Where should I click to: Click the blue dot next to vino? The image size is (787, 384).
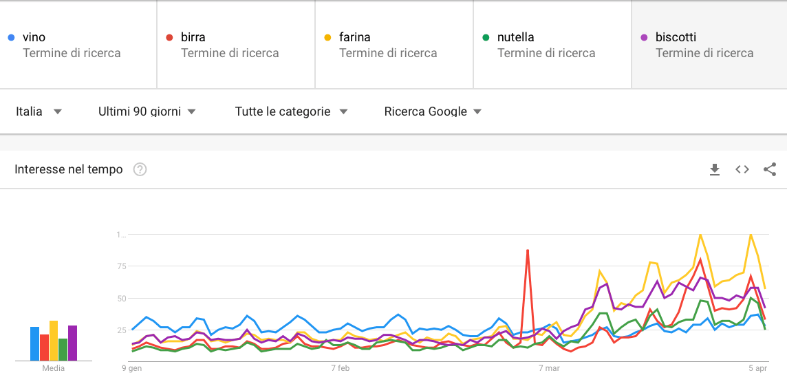(10, 37)
